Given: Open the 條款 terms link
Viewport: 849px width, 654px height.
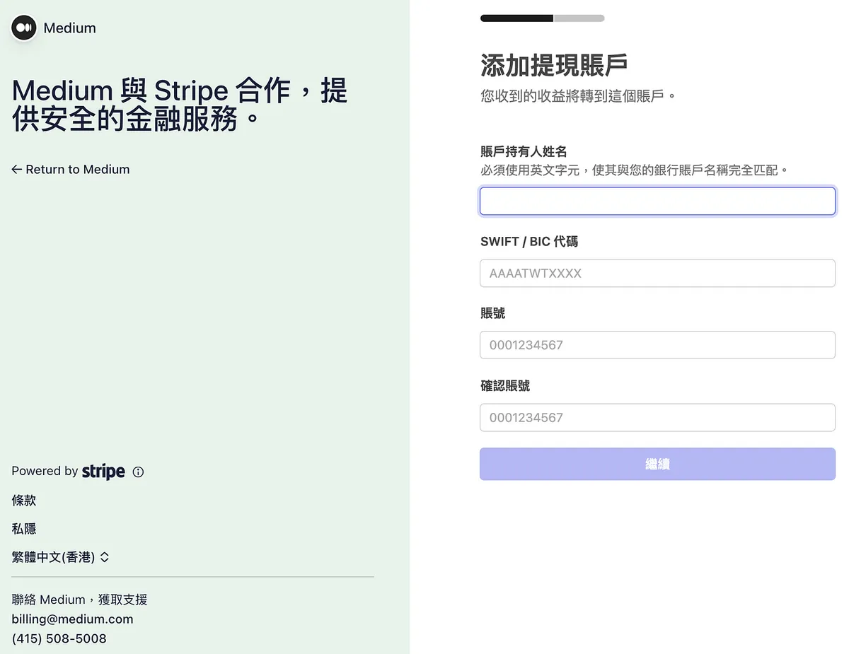Looking at the screenshot, I should [x=24, y=501].
